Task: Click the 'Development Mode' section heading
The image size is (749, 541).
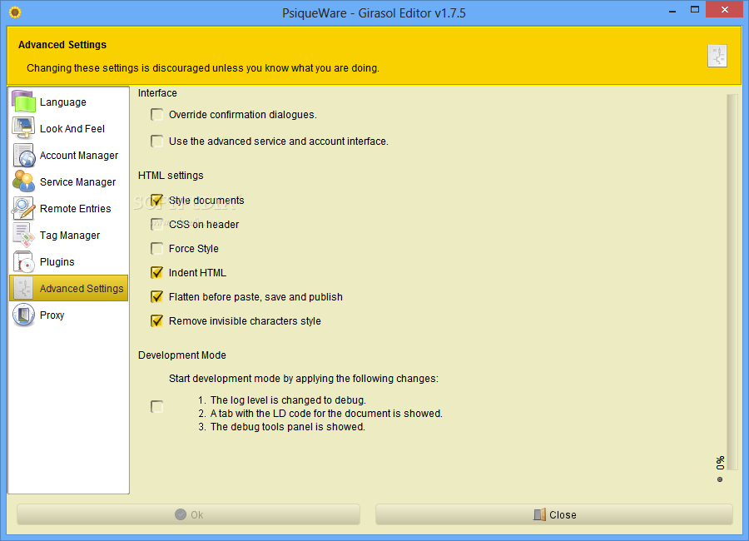Action: tap(182, 355)
